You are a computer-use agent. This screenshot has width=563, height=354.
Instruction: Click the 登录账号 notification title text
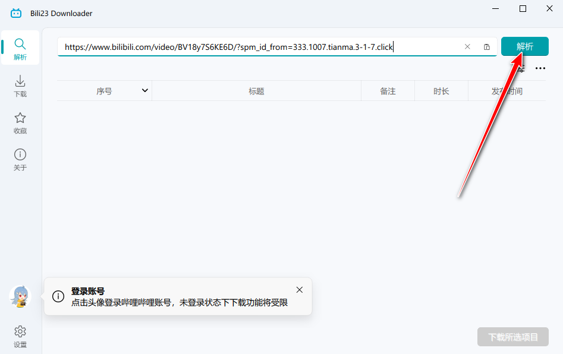87,291
